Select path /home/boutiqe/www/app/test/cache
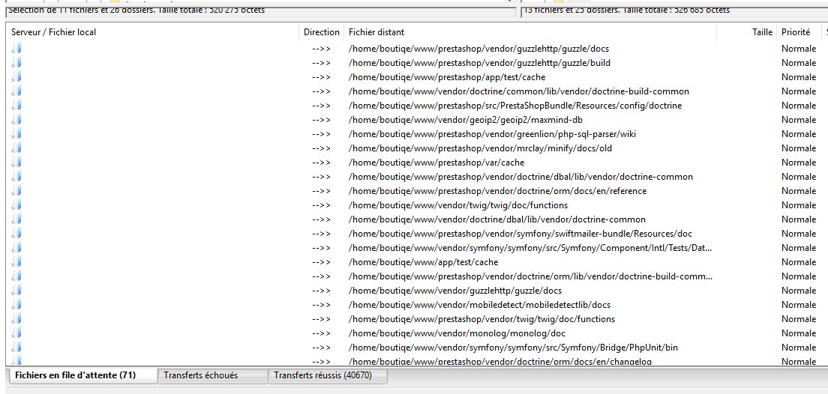 tap(424, 262)
